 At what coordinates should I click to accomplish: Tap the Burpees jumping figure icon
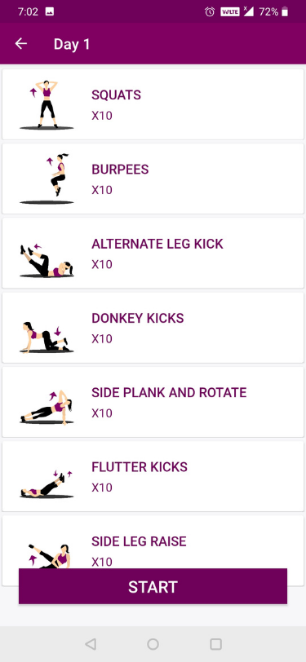(47, 179)
